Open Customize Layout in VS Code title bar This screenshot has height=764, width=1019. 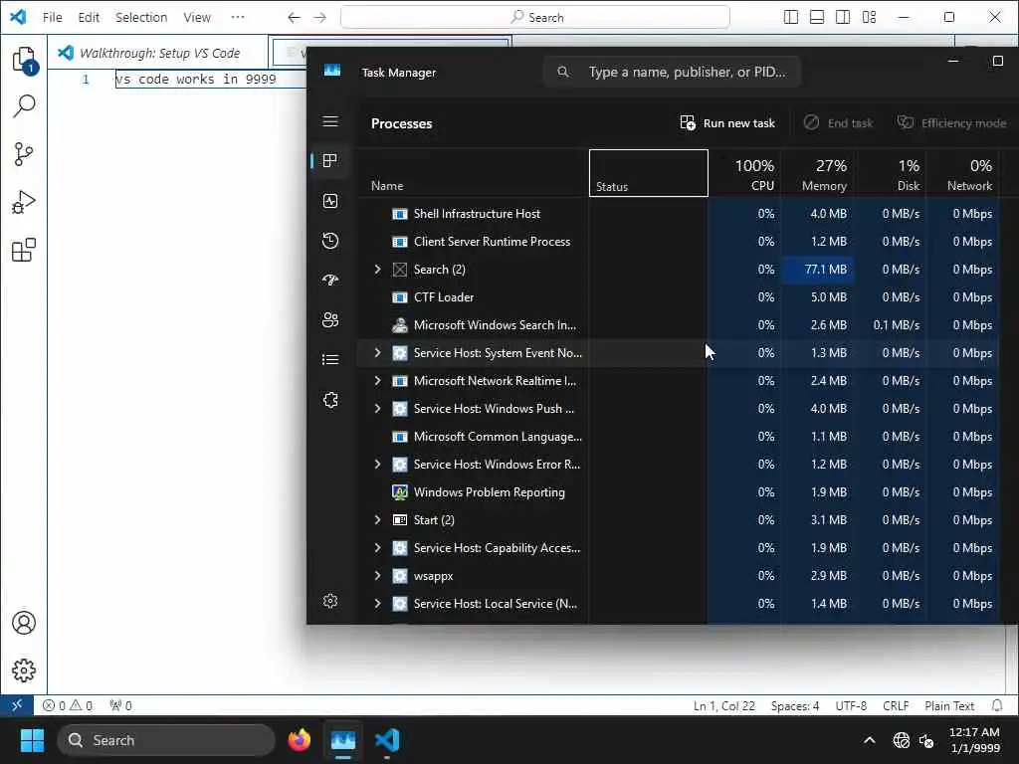tap(869, 18)
